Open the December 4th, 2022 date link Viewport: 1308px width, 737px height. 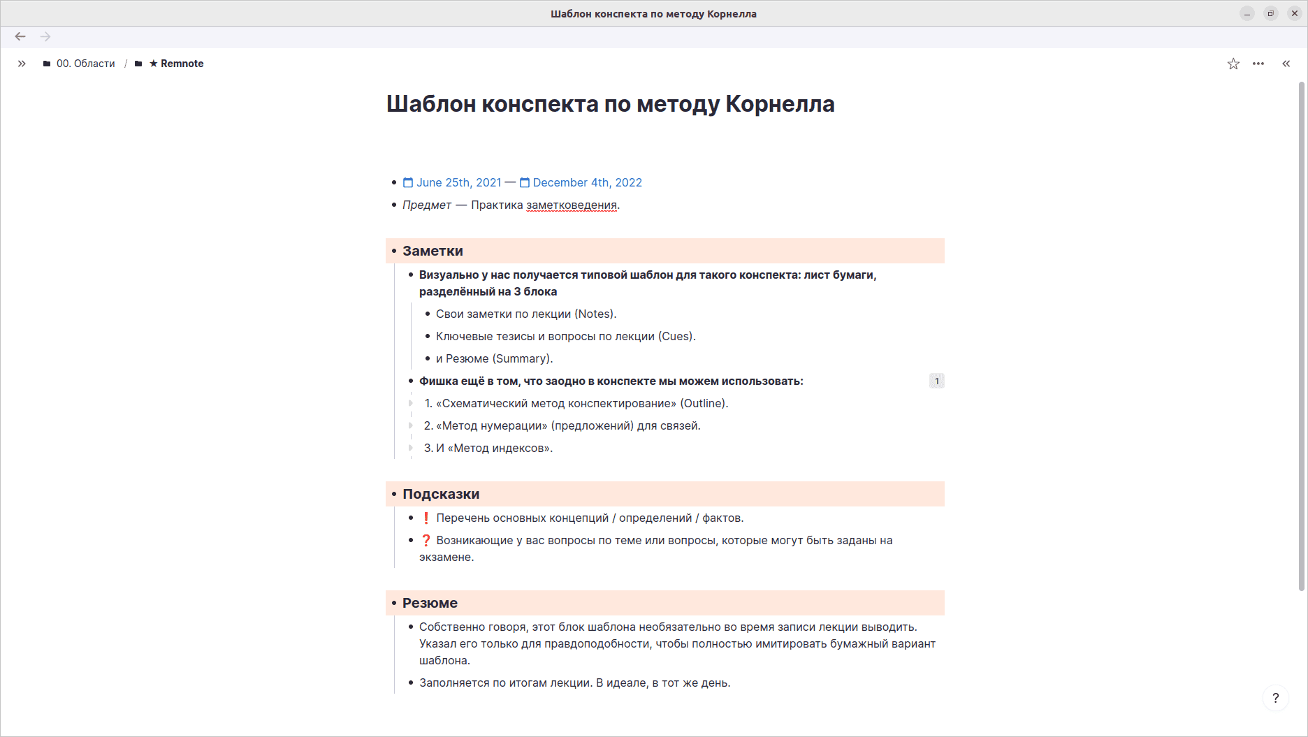point(581,182)
